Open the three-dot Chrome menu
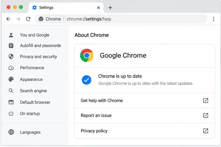The height and width of the screenshot is (147, 221). click(x=214, y=19)
